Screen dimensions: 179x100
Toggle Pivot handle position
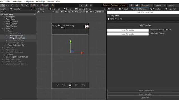pyautogui.click(x=35, y=5)
